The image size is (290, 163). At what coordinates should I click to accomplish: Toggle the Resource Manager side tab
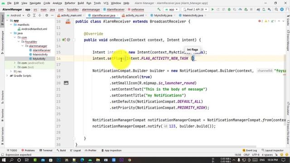click(x=2, y=43)
